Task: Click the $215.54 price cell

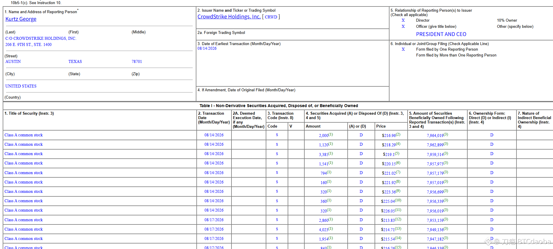Action: click(391, 239)
